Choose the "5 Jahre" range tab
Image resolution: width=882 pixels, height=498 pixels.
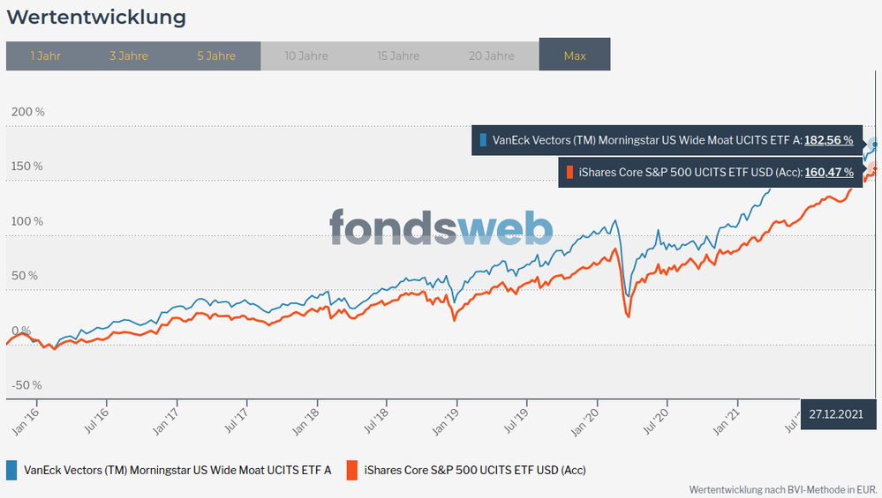point(216,56)
